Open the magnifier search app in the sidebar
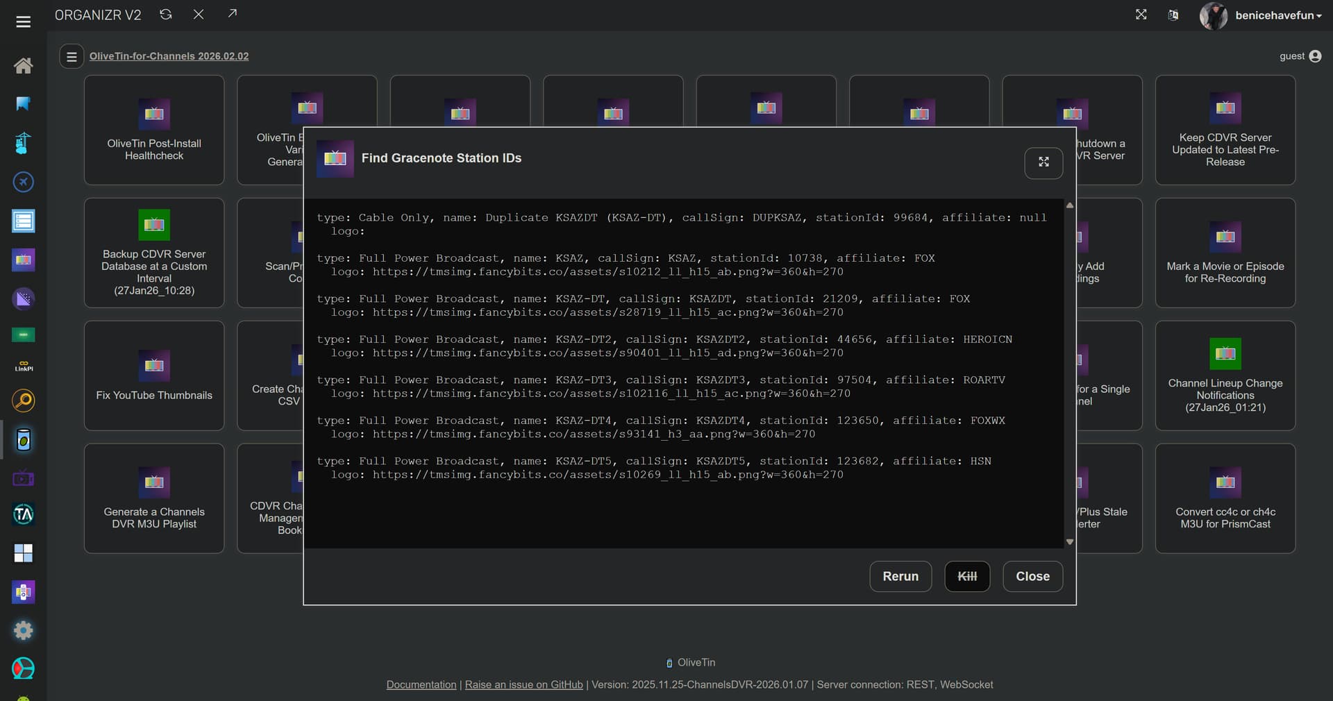The height and width of the screenshot is (701, 1333). tap(23, 400)
